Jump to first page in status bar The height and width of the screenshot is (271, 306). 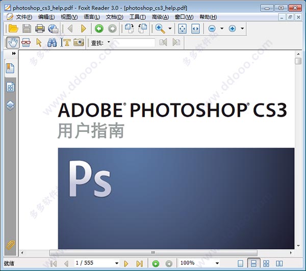(x=54, y=264)
